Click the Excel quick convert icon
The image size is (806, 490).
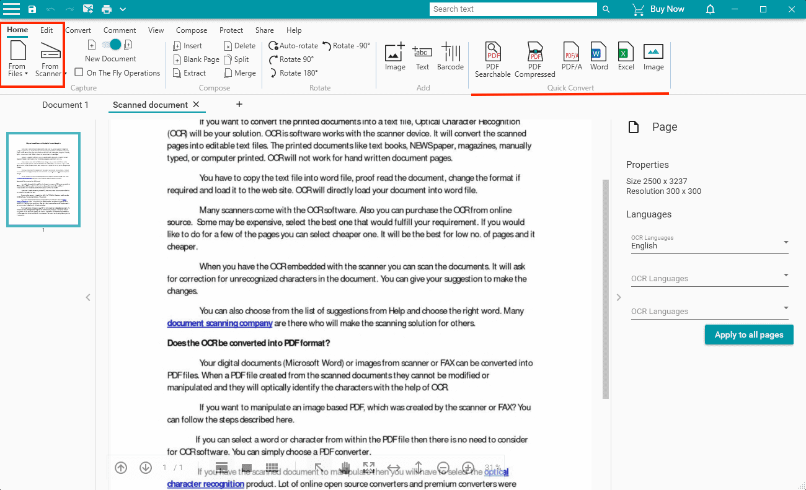coord(626,52)
